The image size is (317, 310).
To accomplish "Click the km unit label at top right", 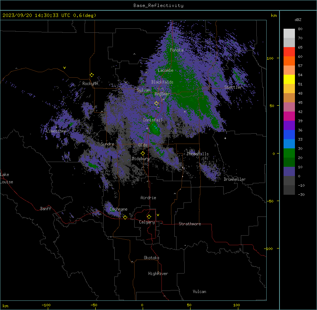I will click(x=274, y=15).
